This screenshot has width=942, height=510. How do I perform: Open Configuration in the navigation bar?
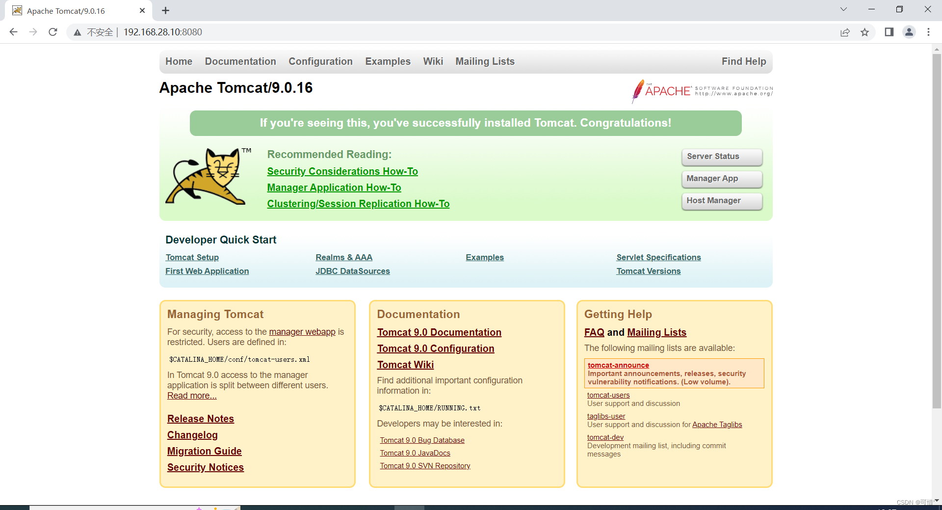coord(320,61)
